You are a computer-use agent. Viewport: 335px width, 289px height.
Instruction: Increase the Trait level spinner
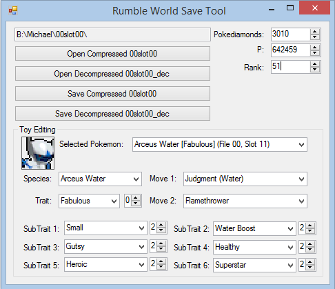136,198
